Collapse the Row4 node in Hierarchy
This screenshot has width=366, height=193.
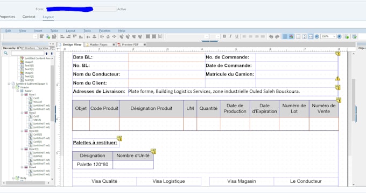[22, 167]
